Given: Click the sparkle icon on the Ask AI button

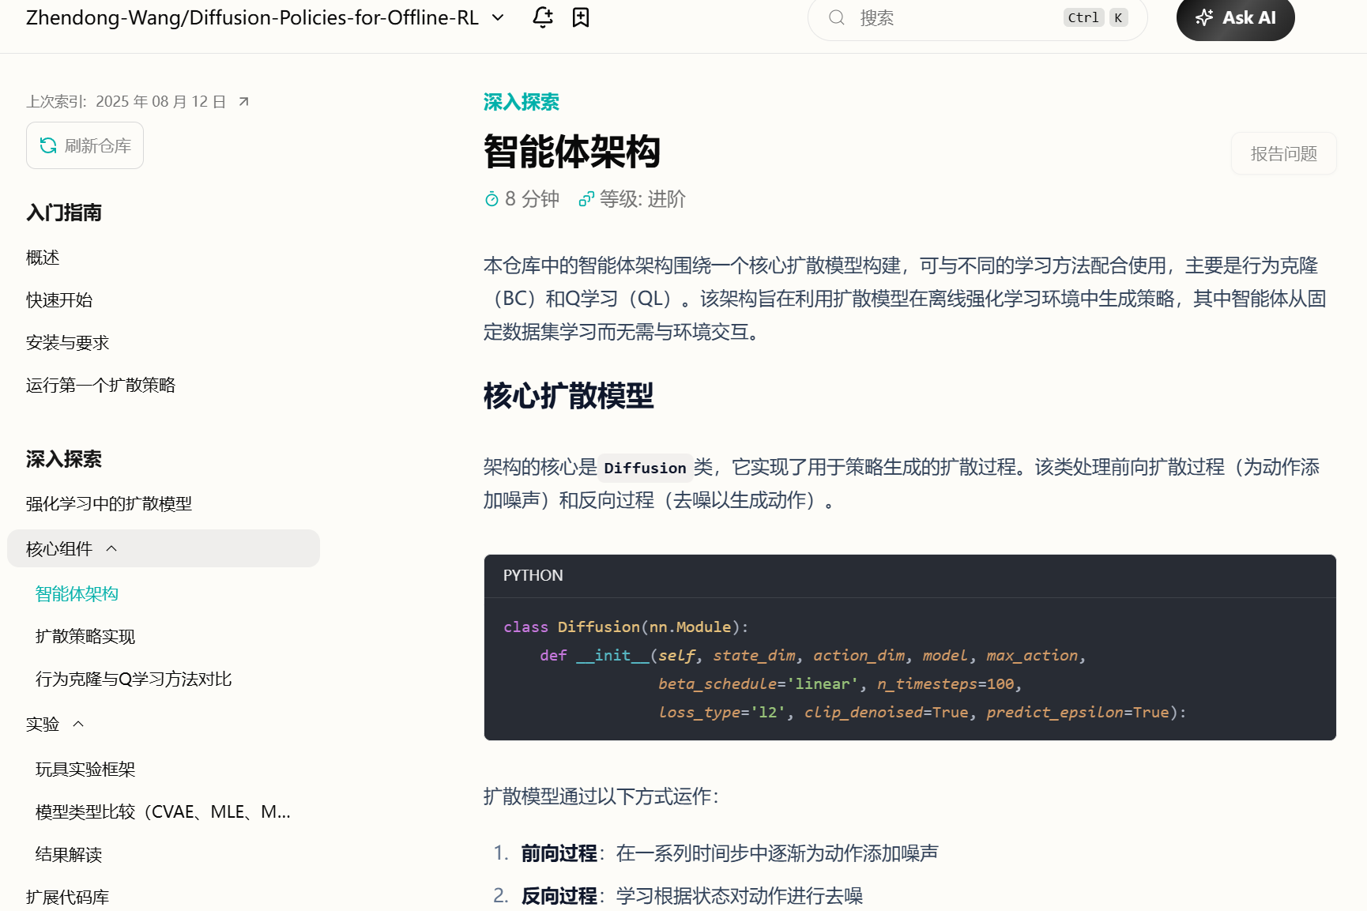Looking at the screenshot, I should pos(1204,17).
